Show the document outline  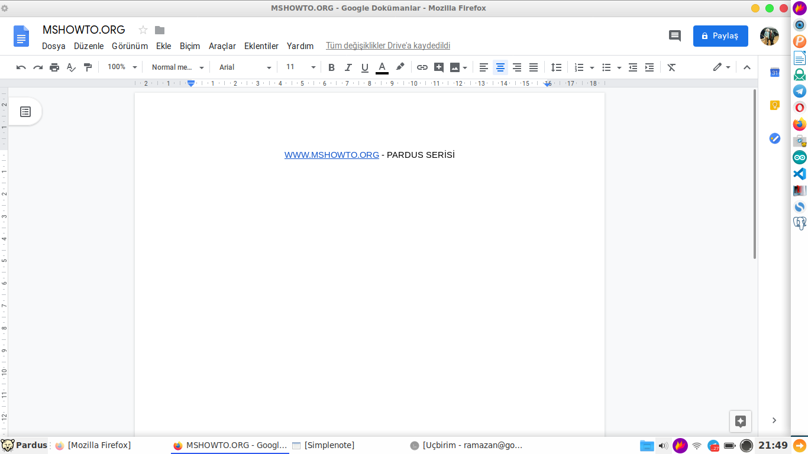coord(25,112)
